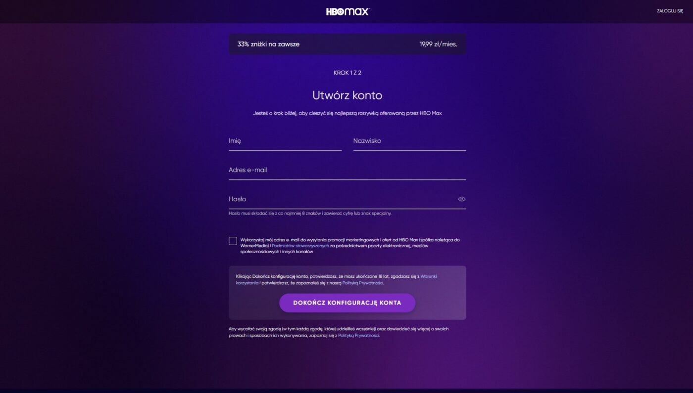Click the Jesteś o krok bliżej subtitle
The width and height of the screenshot is (693, 393).
coord(347,113)
